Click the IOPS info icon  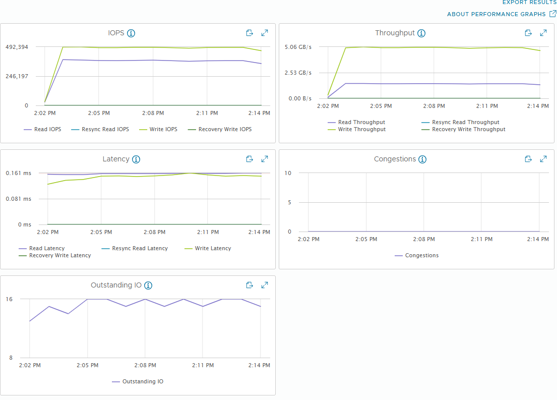[131, 33]
